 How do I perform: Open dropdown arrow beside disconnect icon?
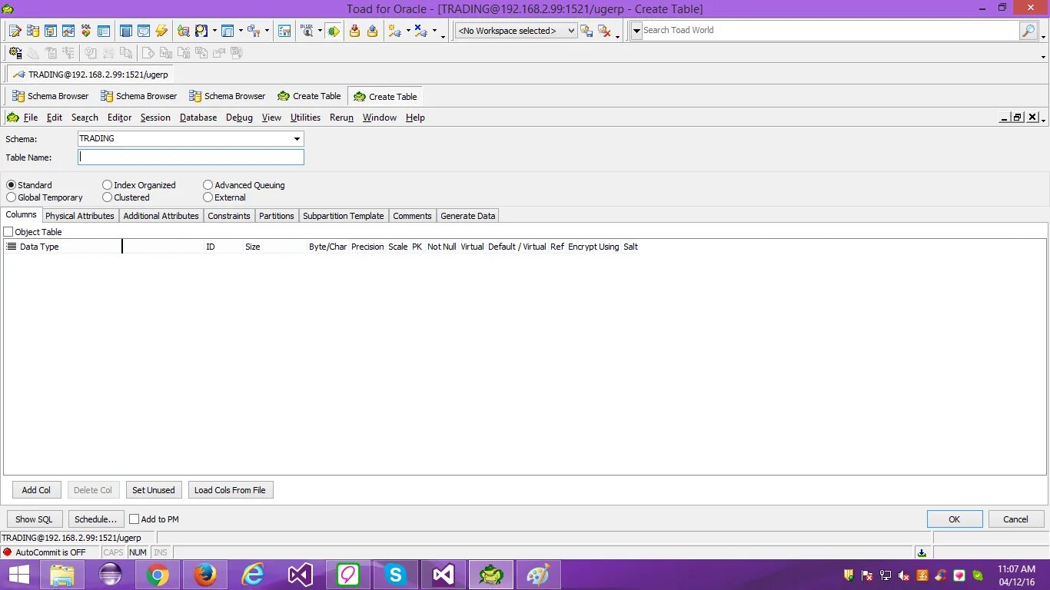click(434, 31)
